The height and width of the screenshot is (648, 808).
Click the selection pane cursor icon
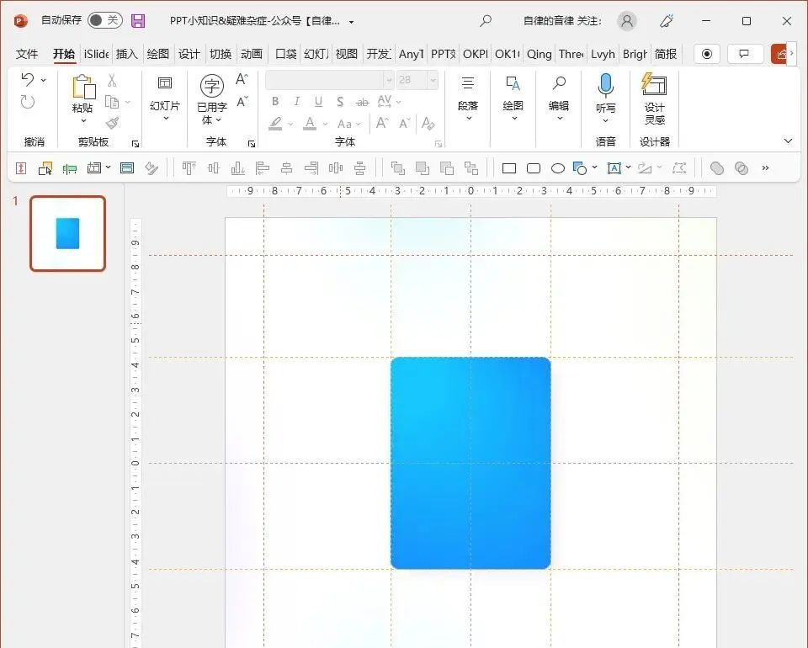[45, 168]
